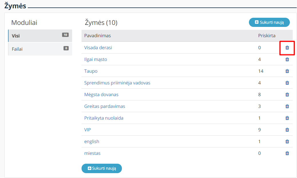Open the Taupo tag link
The width and height of the screenshot is (297, 178).
click(91, 71)
